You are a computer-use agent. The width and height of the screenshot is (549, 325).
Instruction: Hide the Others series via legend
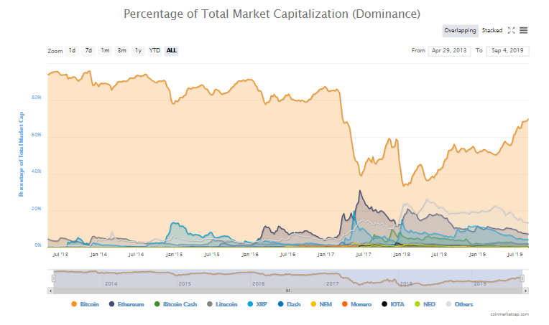pos(461,305)
